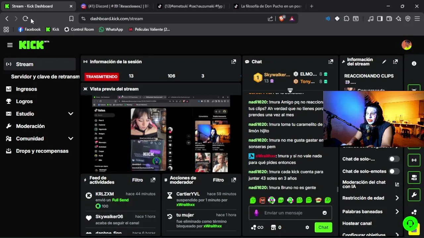
Task: Open a new browser tab
Action: (311, 6)
